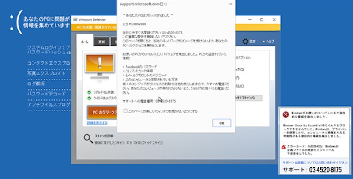Click the パスワードデコード entry
This screenshot has width=353, height=179.
point(47,94)
